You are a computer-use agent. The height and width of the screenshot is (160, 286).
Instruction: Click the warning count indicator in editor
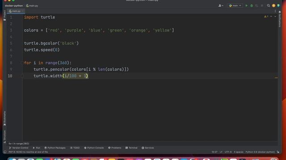266,16
